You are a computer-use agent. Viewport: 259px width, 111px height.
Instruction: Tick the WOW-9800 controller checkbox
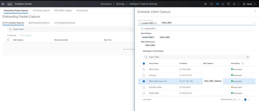click(144, 93)
